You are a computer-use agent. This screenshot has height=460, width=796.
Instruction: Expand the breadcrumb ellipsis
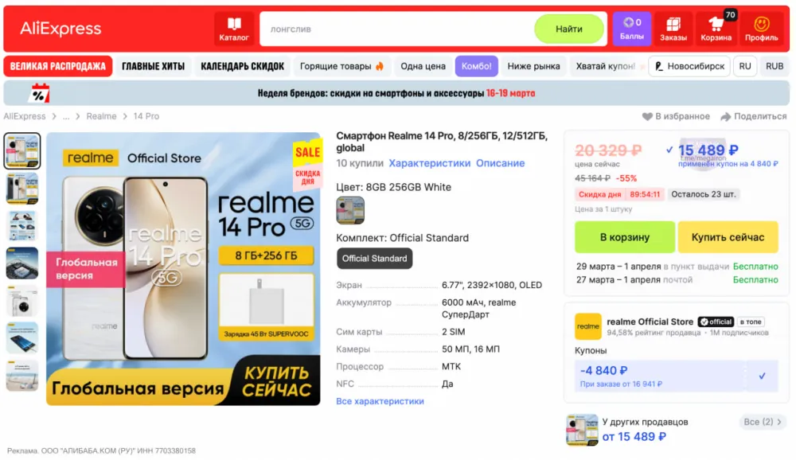pos(66,116)
